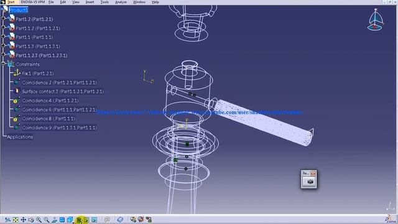Select Part1.1.3 (Part1.1.3.1) in the tree
The height and width of the screenshot is (224, 398).
(37, 47)
